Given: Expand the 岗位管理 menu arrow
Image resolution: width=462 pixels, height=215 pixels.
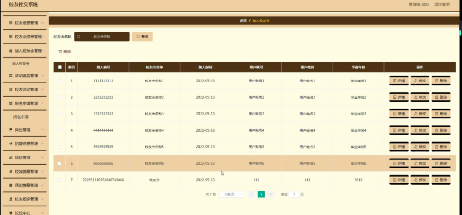Looking at the screenshot, I should pos(43,130).
